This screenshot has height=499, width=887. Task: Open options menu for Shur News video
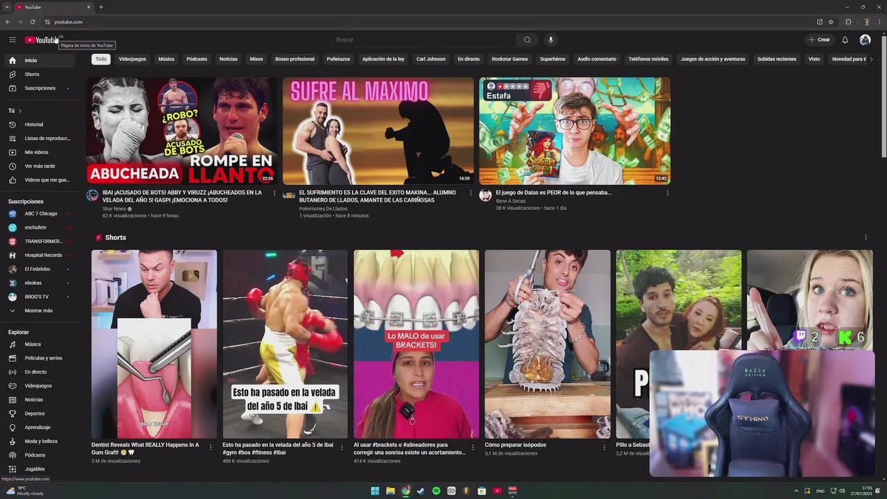point(274,193)
